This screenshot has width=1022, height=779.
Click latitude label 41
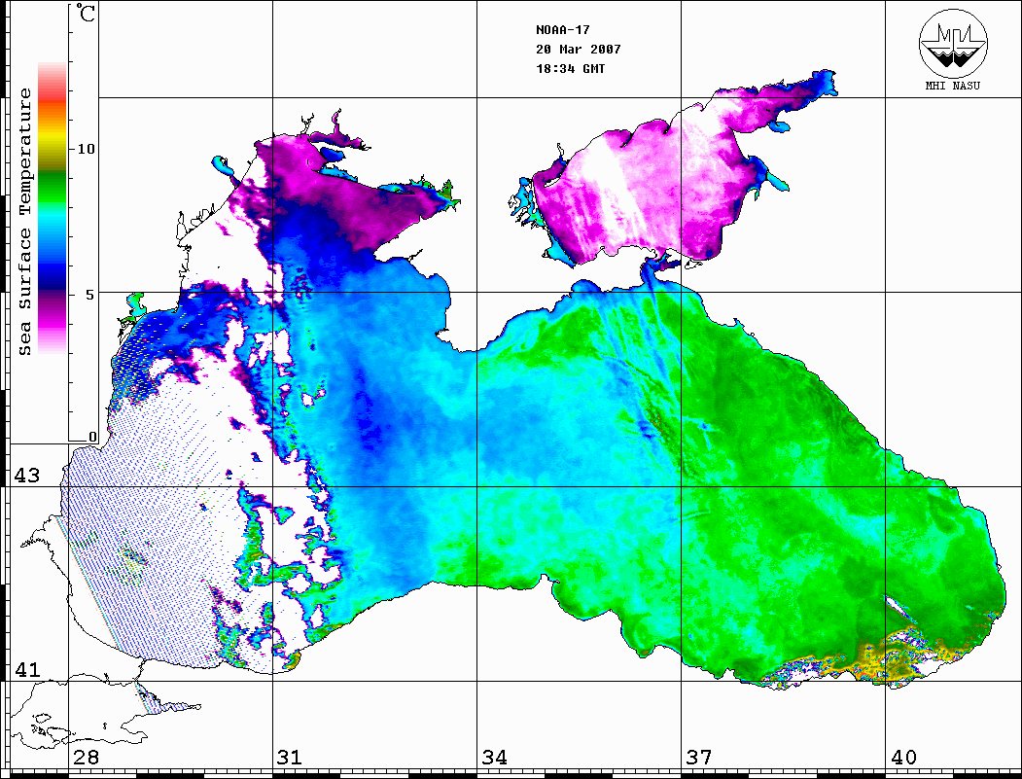click(x=26, y=670)
